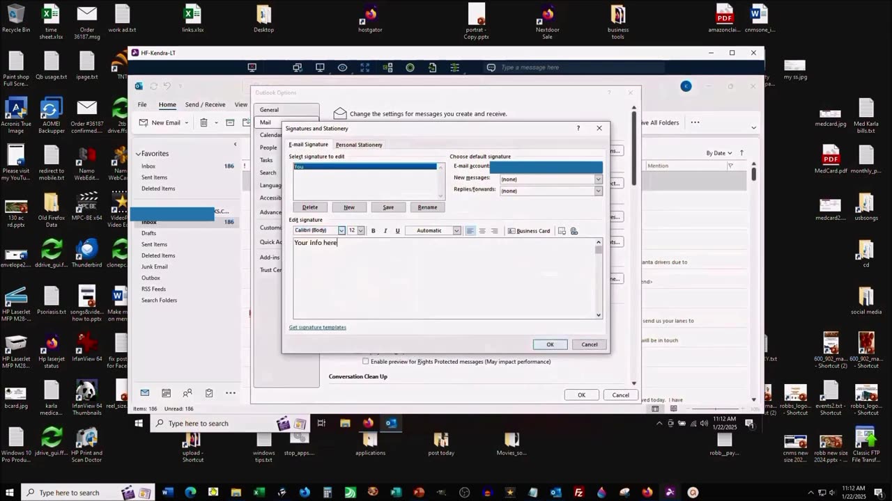Click the Rename signature button
The image size is (892, 501).
(x=427, y=207)
